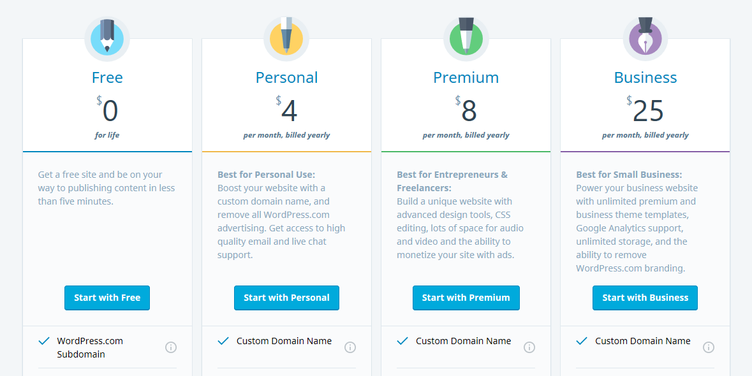Click the Business plan title
The width and height of the screenshot is (752, 376).
pos(645,77)
